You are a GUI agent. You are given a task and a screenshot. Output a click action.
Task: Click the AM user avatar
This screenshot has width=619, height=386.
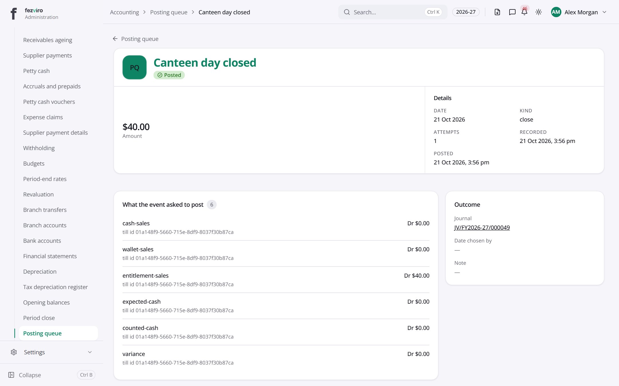click(x=556, y=12)
